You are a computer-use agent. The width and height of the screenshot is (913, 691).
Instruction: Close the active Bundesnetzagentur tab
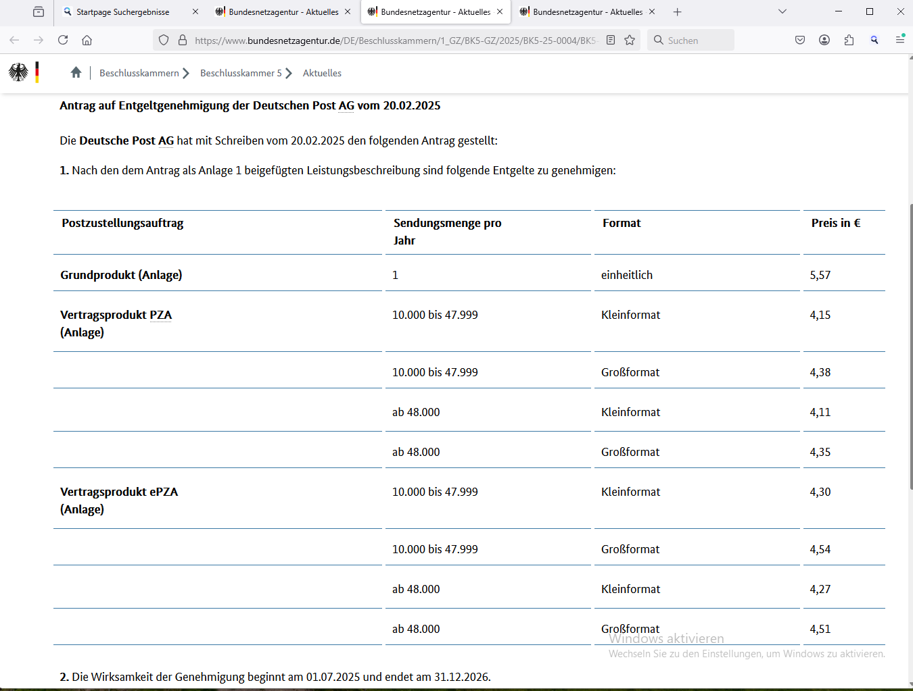pyautogui.click(x=500, y=11)
